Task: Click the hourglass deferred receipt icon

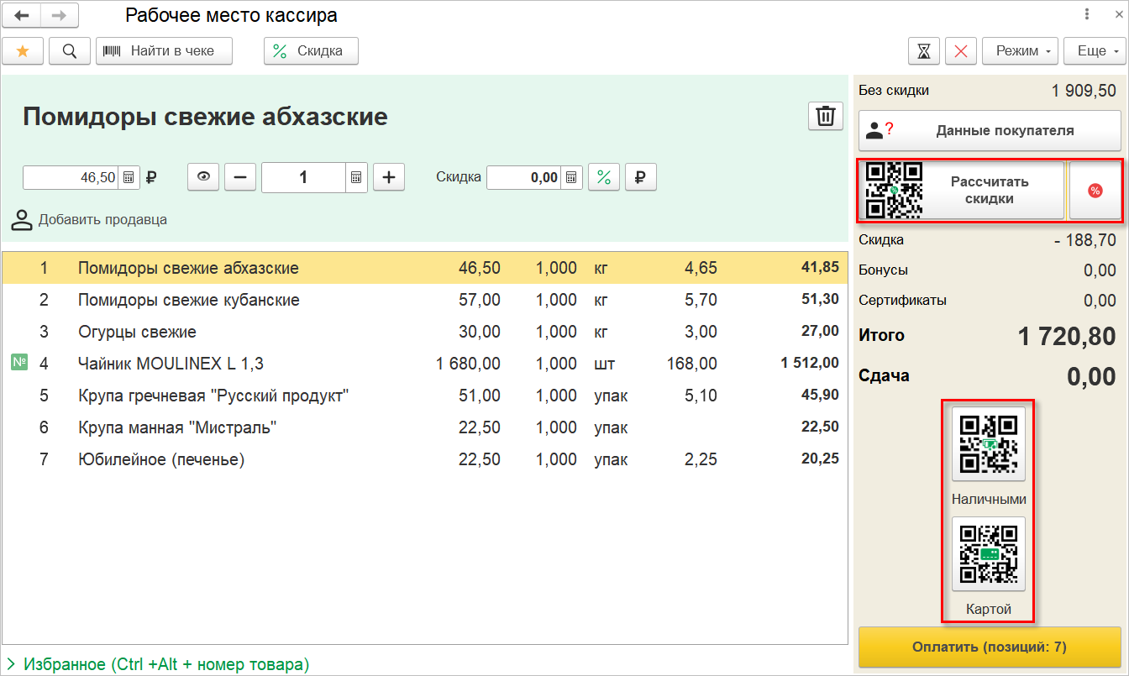Action: [924, 51]
